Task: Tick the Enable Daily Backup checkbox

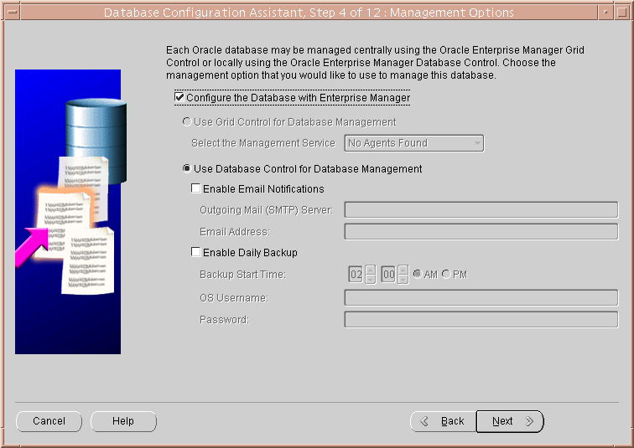Action: click(196, 253)
